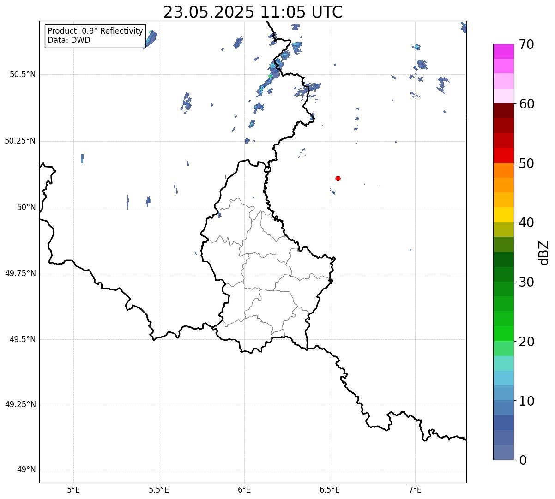This screenshot has width=555, height=499.
Task: Click the 49.5°N latitude label
Action: click(x=22, y=339)
